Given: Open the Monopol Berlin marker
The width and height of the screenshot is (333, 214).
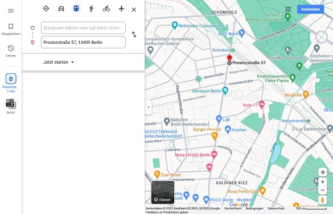Looking at the screenshot, I should tap(225, 90).
